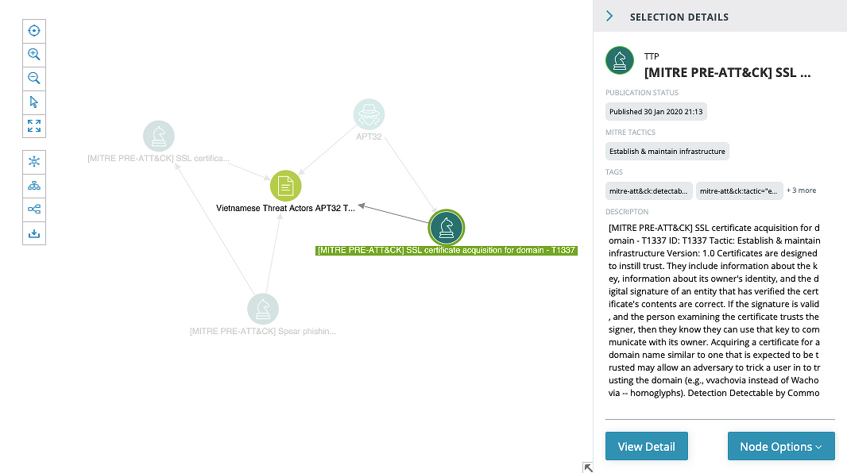This screenshot has height=473, width=847.
Task: Click the green highlighted T1337 node label
Action: [x=447, y=250]
